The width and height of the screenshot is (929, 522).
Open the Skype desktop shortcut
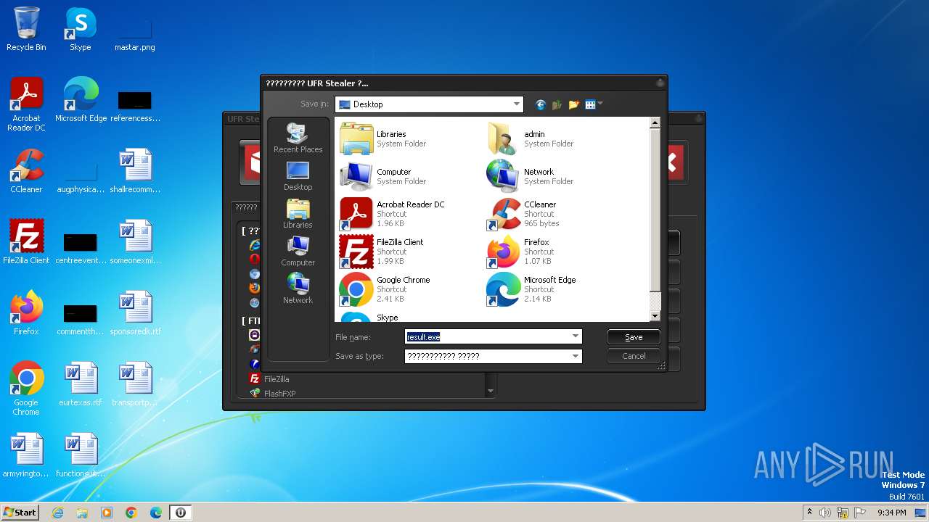(81, 29)
